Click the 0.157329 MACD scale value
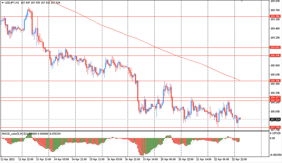 tap(275, 133)
